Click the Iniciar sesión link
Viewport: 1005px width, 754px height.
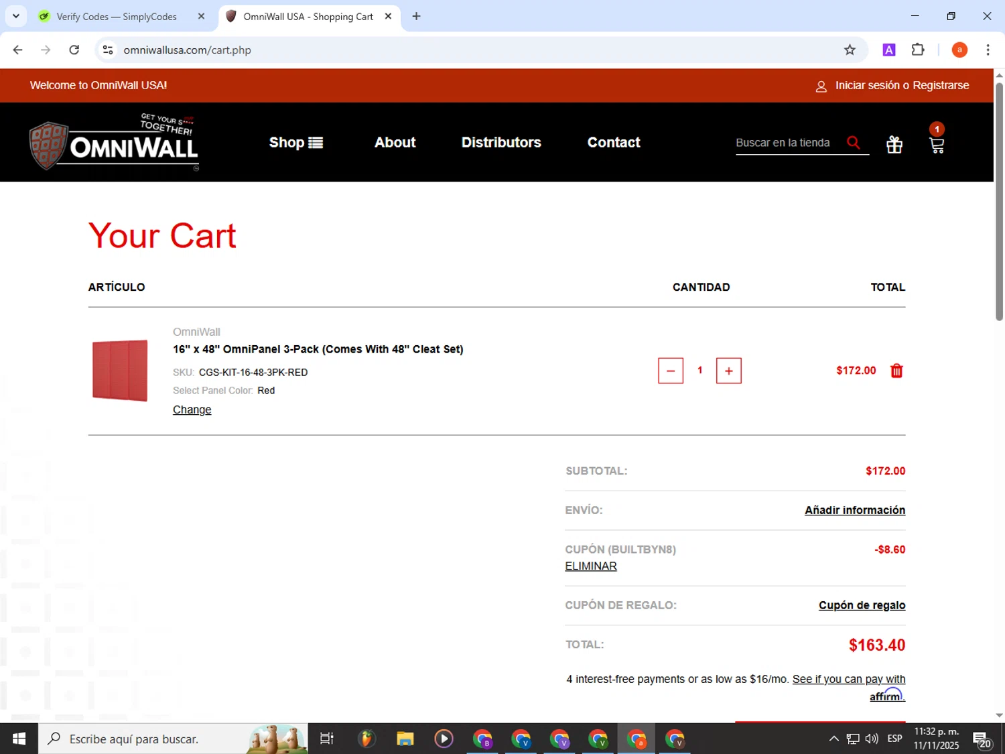tap(868, 85)
